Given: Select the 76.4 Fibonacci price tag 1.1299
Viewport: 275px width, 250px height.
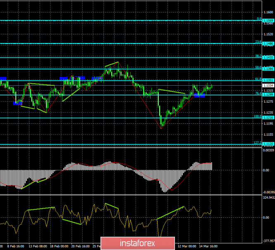Looking at the screenshot, I should click(x=268, y=95).
